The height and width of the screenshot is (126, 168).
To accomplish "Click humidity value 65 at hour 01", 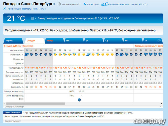I will click(x=27, y=87).
